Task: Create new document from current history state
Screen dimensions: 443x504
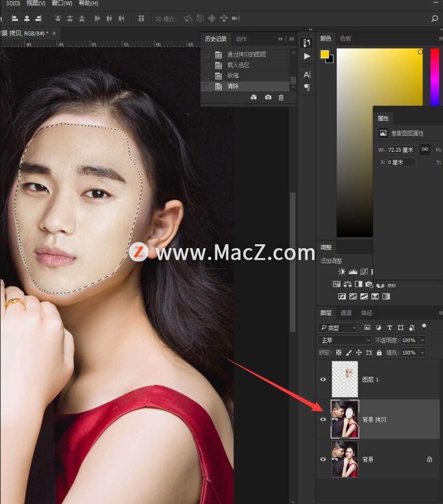Action: click(253, 97)
